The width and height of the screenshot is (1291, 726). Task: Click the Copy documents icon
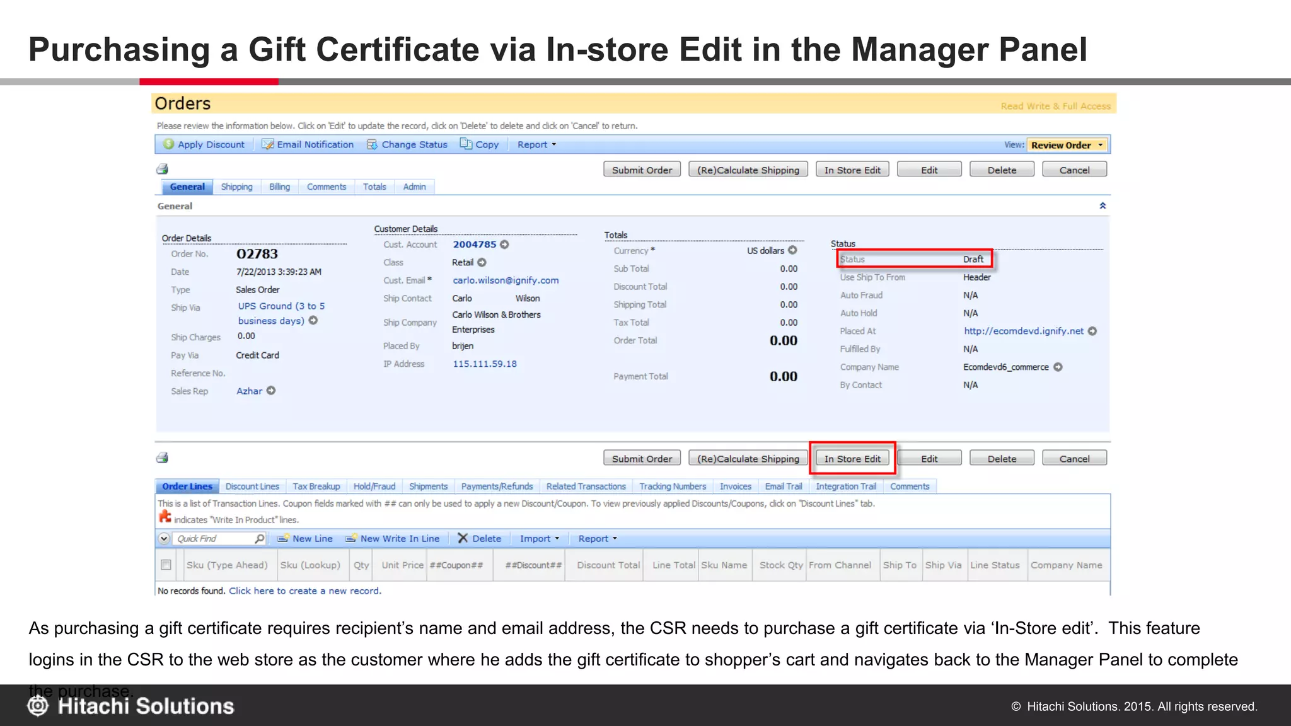click(466, 144)
